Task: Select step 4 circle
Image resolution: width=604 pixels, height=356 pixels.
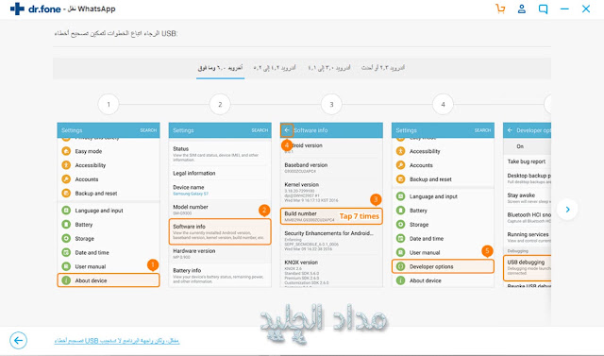Action: coord(443,105)
